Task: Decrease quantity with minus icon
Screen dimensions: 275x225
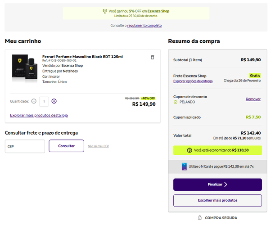Action: [x=34, y=101]
